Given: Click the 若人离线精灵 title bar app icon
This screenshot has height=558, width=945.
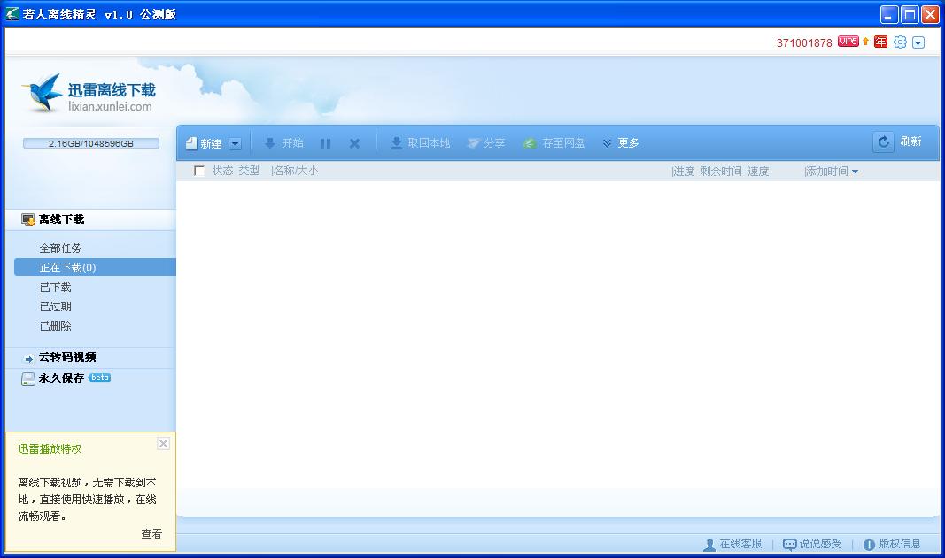Looking at the screenshot, I should pos(12,13).
